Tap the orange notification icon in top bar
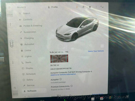135x101 pixels. pyautogui.click(x=77, y=7)
